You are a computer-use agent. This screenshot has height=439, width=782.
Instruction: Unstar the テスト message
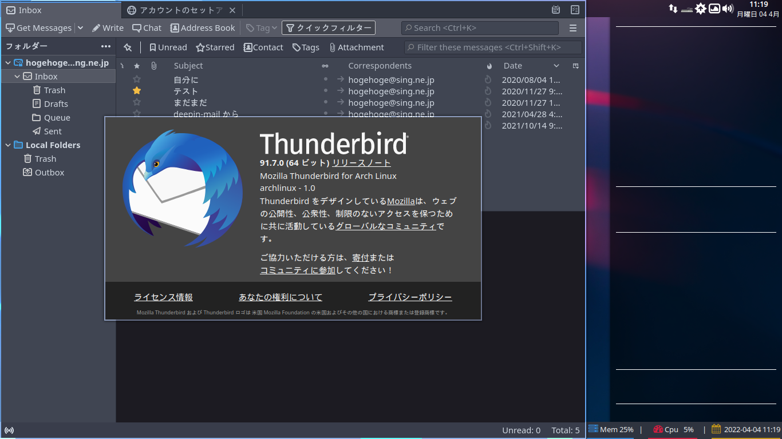[137, 91]
